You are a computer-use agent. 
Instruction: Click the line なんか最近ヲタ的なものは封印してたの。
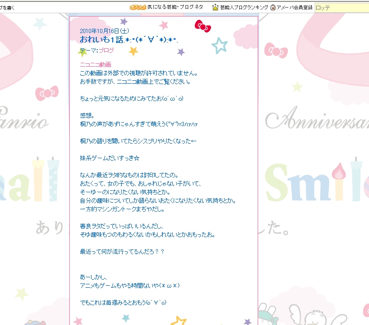[129, 175]
